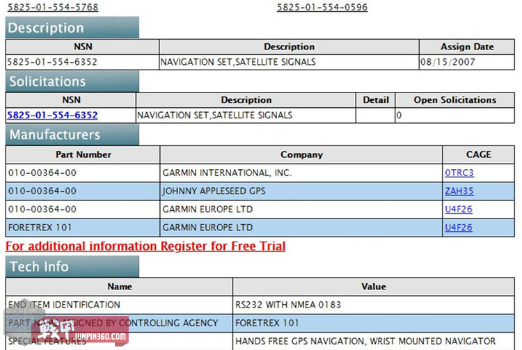Viewport: 522px width, 350px height.
Task: Click the Assign Date column header
Action: pos(467,47)
